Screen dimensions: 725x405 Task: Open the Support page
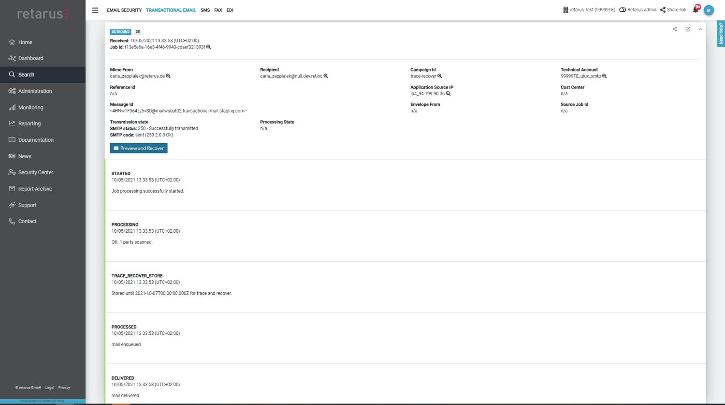(28, 205)
